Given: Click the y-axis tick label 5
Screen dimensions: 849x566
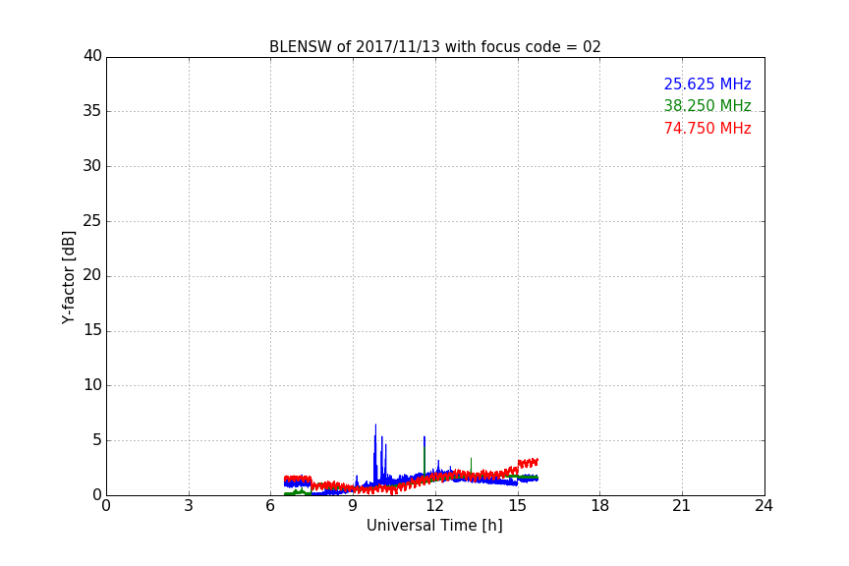Looking at the screenshot, I should 97,440.
